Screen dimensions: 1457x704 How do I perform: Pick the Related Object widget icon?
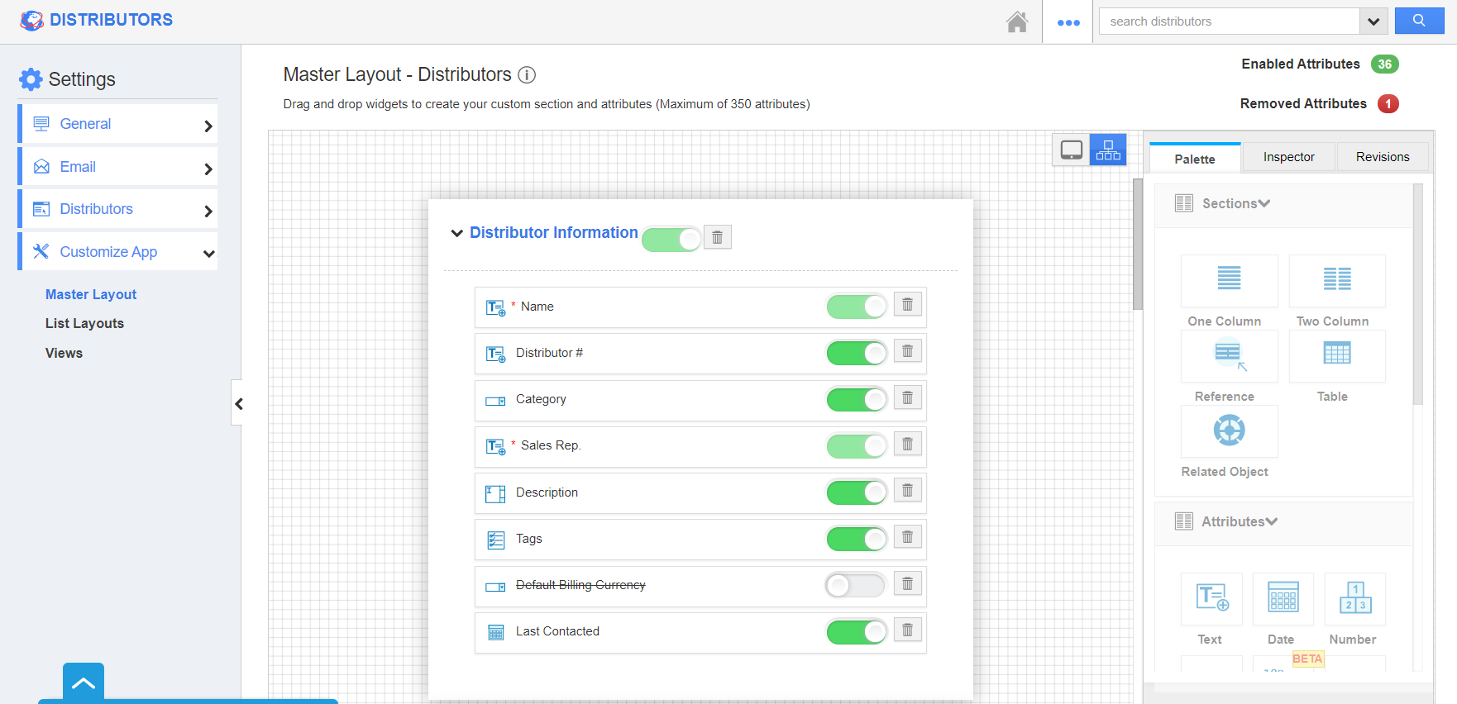1229,430
